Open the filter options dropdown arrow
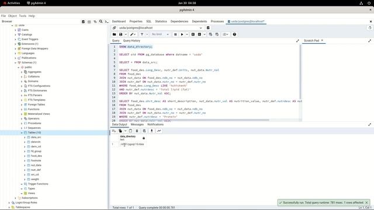The width and height of the screenshot is (374, 210). [147, 34]
